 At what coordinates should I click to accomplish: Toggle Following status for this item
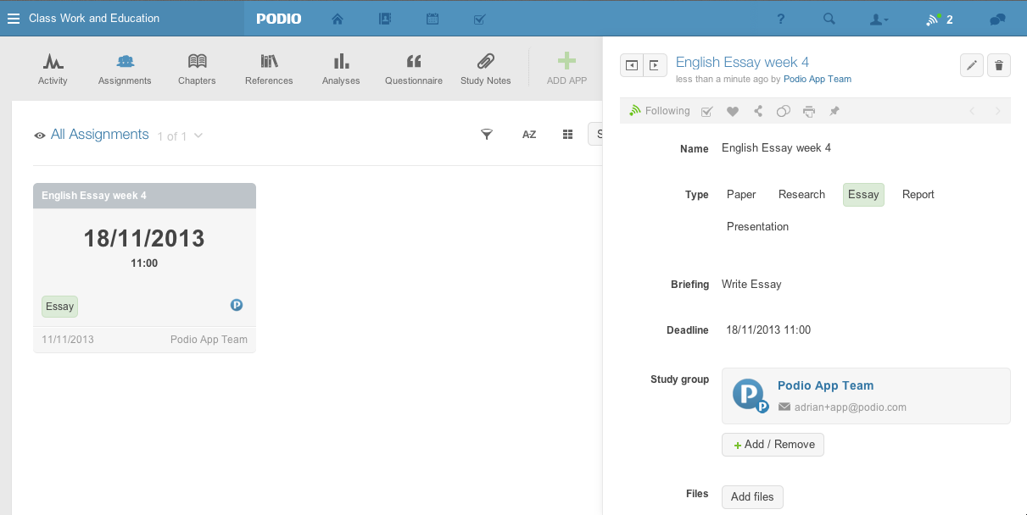point(660,111)
